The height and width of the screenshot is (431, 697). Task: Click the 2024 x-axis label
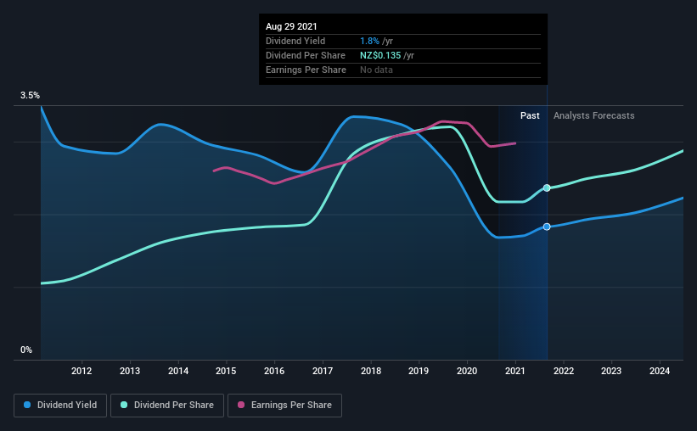[659, 371]
